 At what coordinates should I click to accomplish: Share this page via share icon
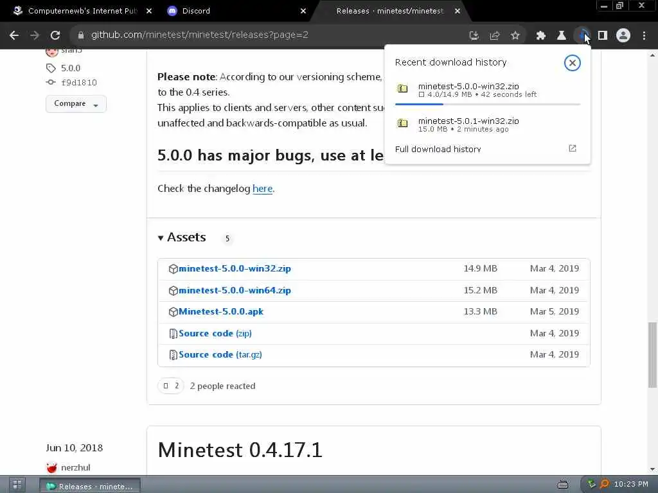[x=494, y=36]
